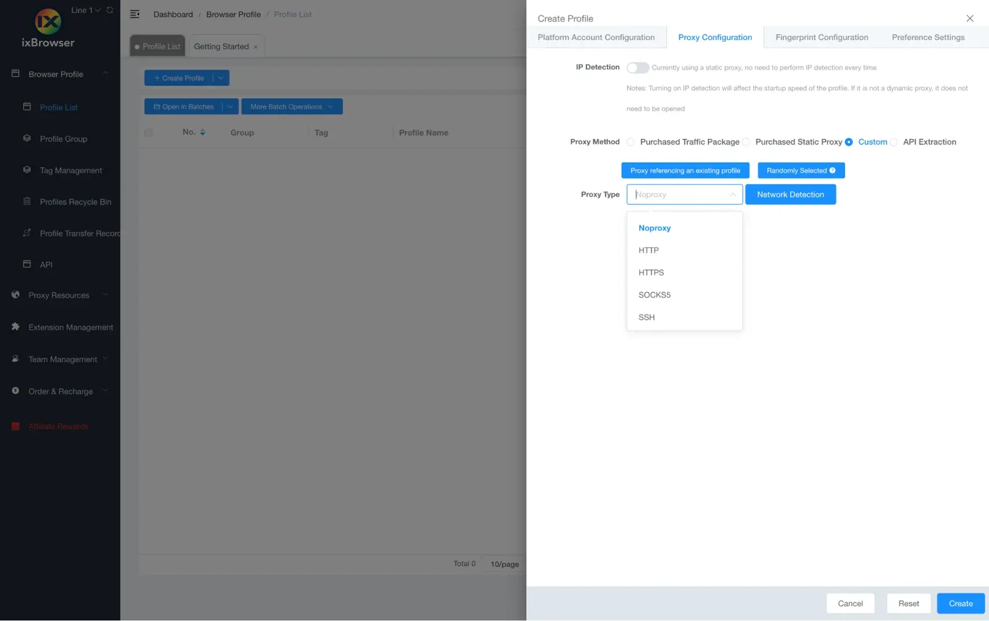Viewport: 989px width, 621px height.
Task: Click the Order & Recharge icon
Action: click(15, 391)
